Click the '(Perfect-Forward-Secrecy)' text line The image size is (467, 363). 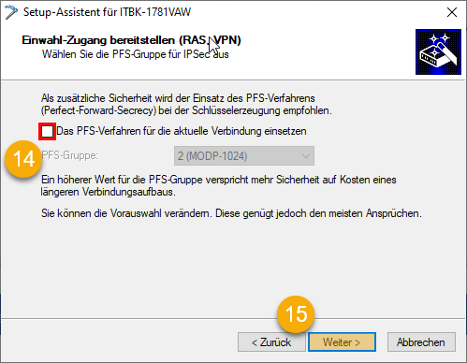pyautogui.click(x=186, y=110)
